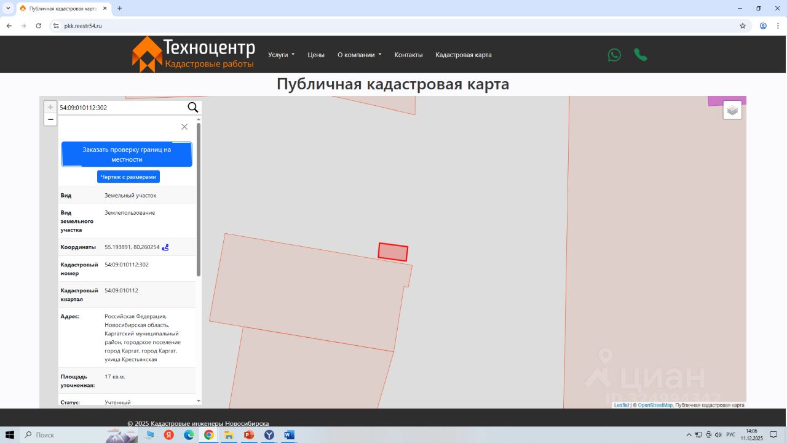Viewport: 787px width, 443px height.
Task: Open WhatsApp contact icon in header
Action: (614, 55)
